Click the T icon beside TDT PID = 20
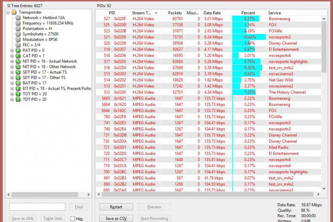333x222 pixels. coord(18,99)
